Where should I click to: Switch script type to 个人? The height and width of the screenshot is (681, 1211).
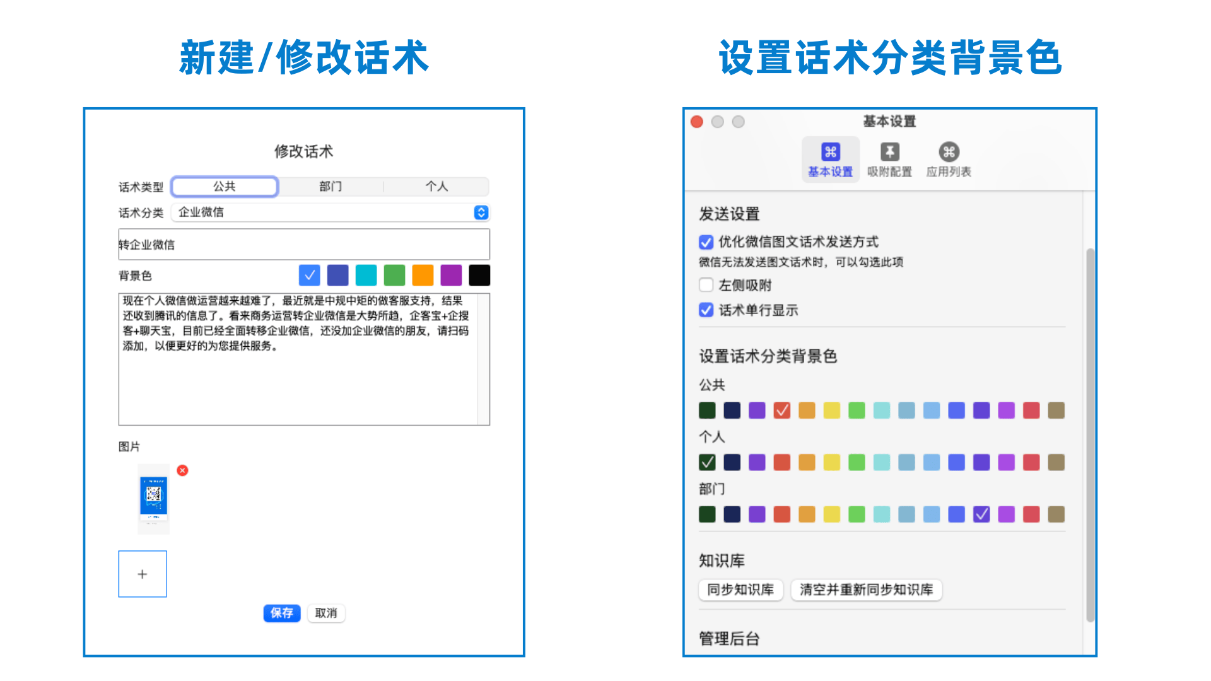click(x=436, y=187)
